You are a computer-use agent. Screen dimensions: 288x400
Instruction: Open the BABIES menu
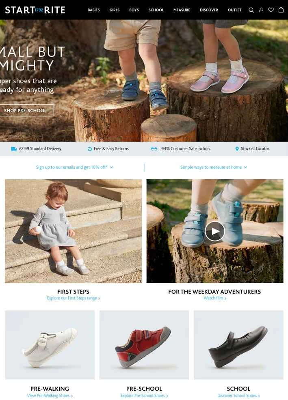[x=93, y=10]
